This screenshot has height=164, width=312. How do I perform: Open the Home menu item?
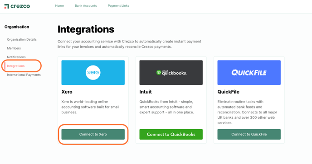click(x=59, y=6)
